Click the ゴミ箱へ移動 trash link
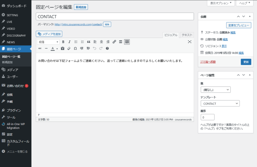This screenshot has height=167, width=257. coord(208,61)
